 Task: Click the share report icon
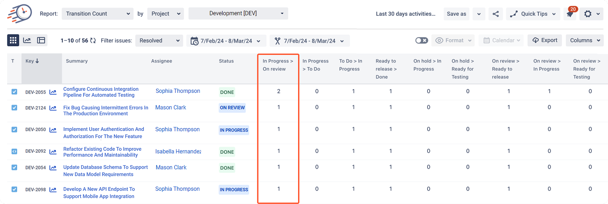(496, 14)
